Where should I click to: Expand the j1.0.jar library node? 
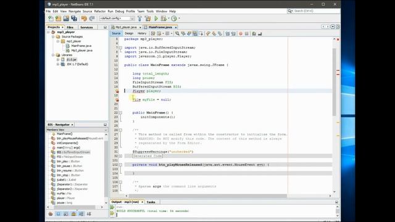coord(58,60)
